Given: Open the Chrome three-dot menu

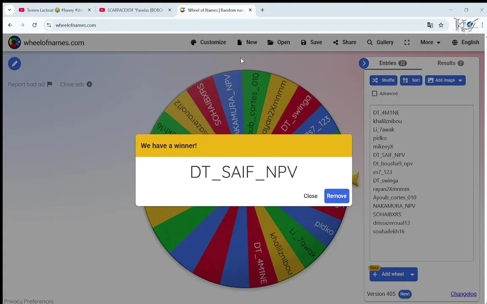Looking at the screenshot, I should pos(482,25).
